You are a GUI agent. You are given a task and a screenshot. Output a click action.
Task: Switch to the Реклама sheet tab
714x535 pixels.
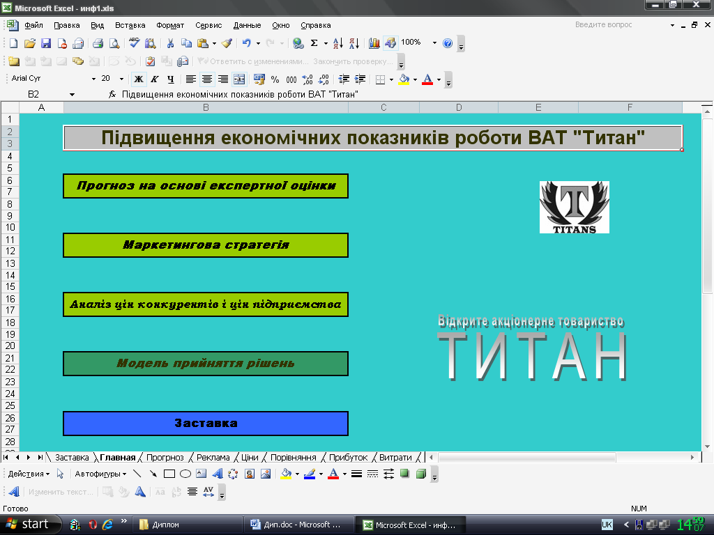coord(213,458)
